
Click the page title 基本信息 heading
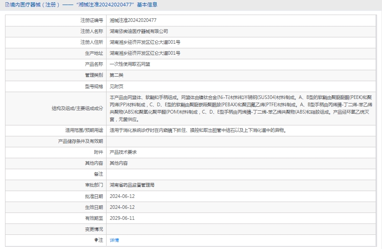(148, 5)
